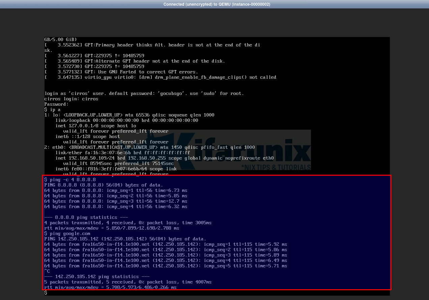
Task: Click the 'GB/5.00 GiB)' line at the top
Action: click(x=60, y=40)
